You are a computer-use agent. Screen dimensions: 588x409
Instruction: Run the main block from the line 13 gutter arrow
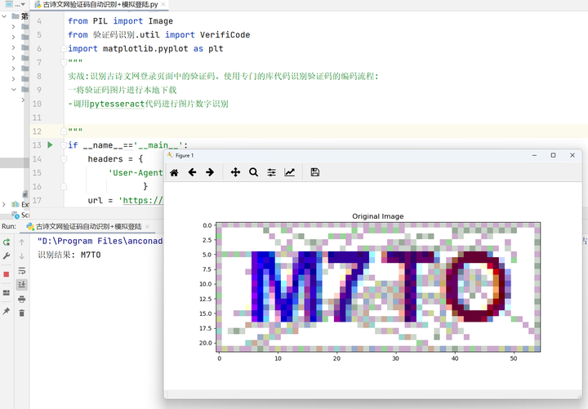coord(50,144)
